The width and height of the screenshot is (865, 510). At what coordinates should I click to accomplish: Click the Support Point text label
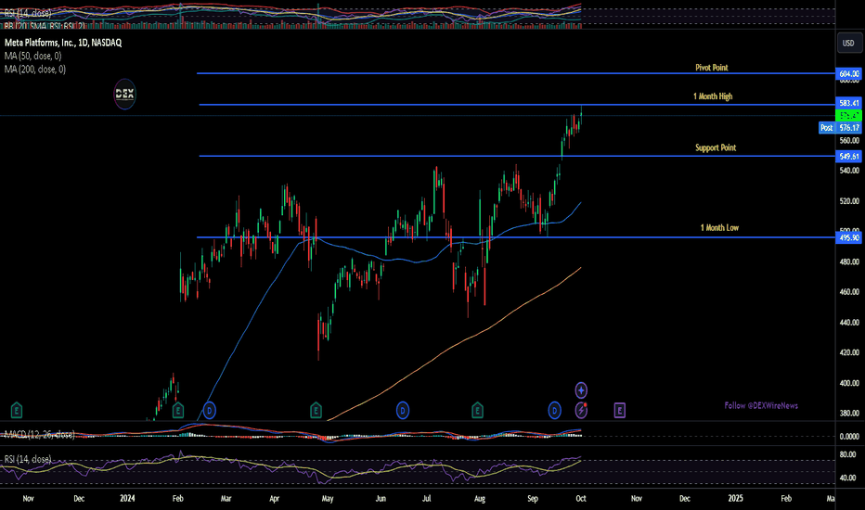pos(716,147)
